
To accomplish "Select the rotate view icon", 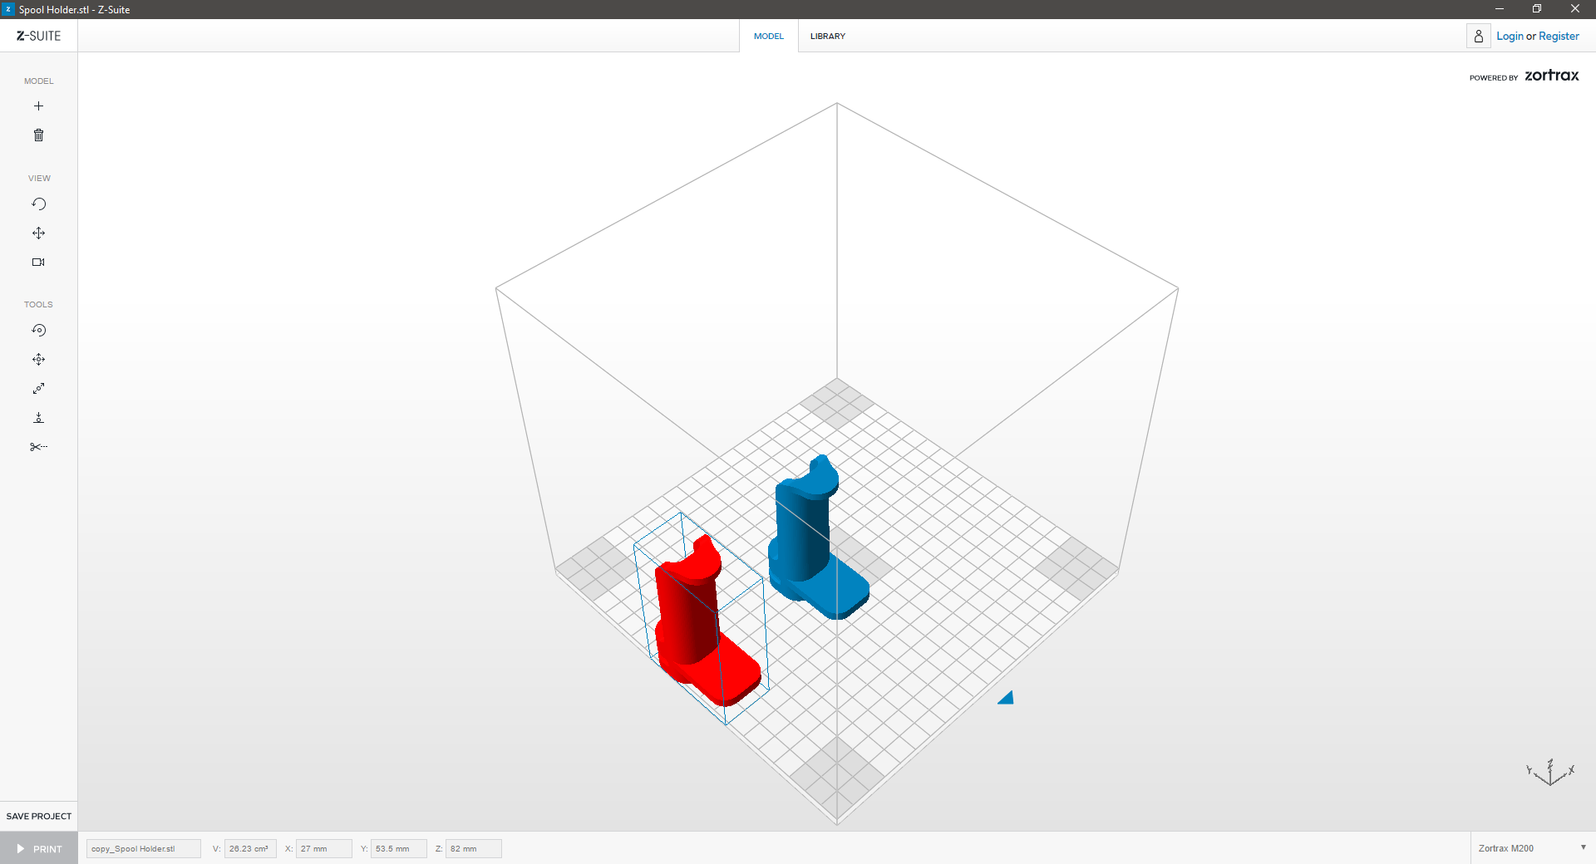I will coord(38,204).
